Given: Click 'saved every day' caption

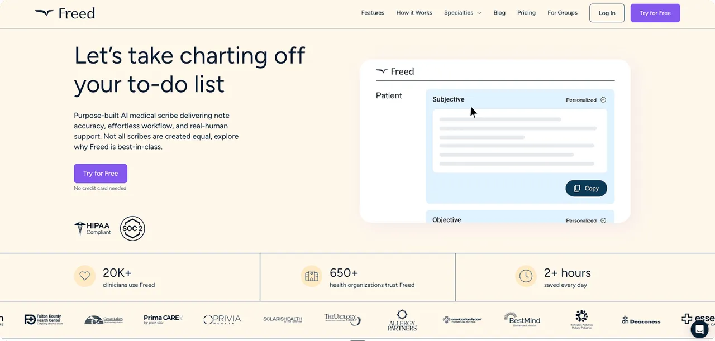Looking at the screenshot, I should tap(565, 285).
